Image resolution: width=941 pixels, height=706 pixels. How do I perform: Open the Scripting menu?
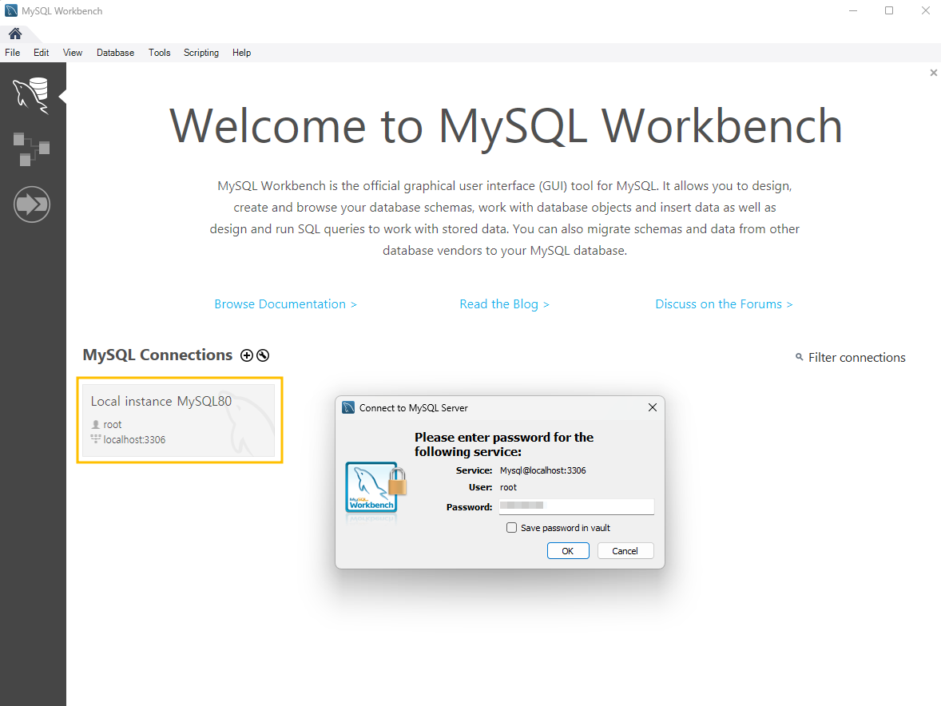[x=201, y=53]
